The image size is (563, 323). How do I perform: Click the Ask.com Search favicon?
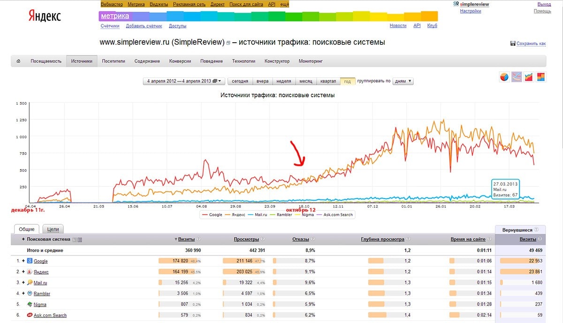(x=30, y=315)
